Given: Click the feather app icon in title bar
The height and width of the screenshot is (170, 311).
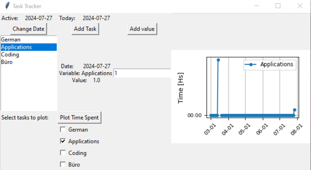Looking at the screenshot, I should [x=7, y=6].
